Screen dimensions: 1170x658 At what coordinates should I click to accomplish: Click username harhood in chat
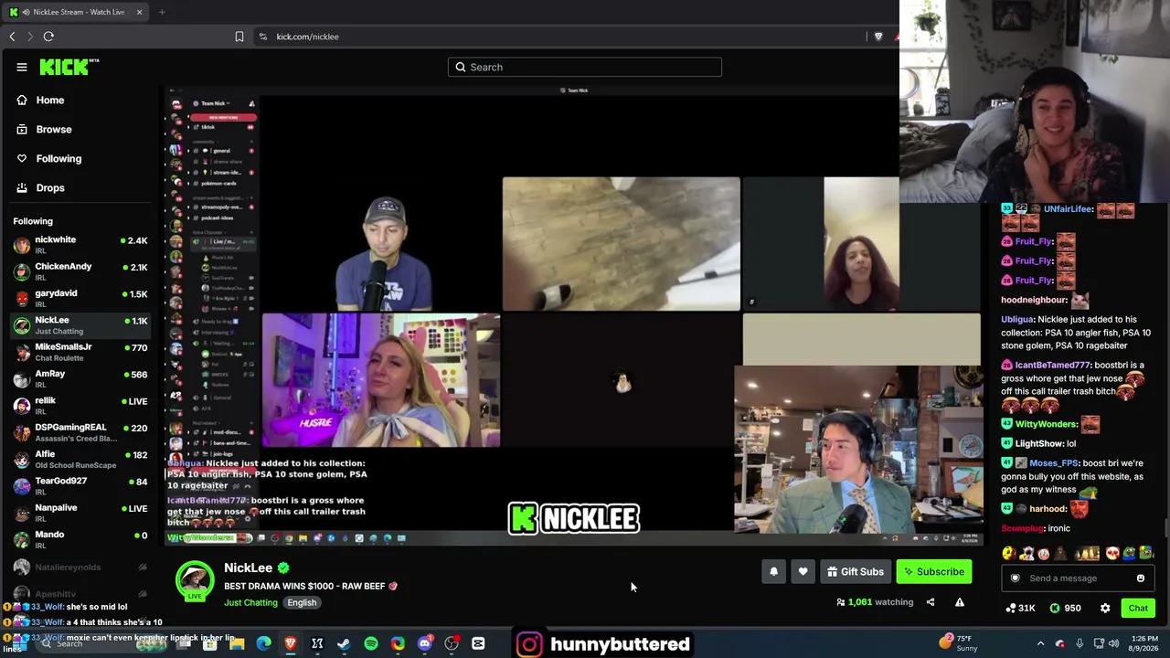(1048, 509)
